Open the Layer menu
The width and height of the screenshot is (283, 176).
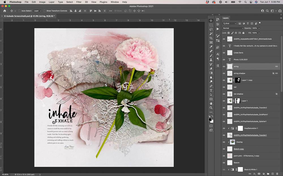[x=52, y=2]
